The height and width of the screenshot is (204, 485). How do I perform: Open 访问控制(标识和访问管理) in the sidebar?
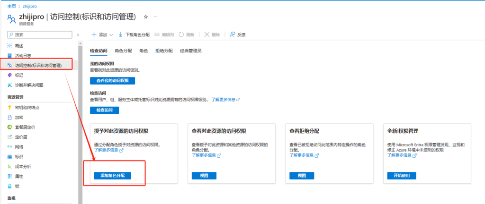[38, 65]
